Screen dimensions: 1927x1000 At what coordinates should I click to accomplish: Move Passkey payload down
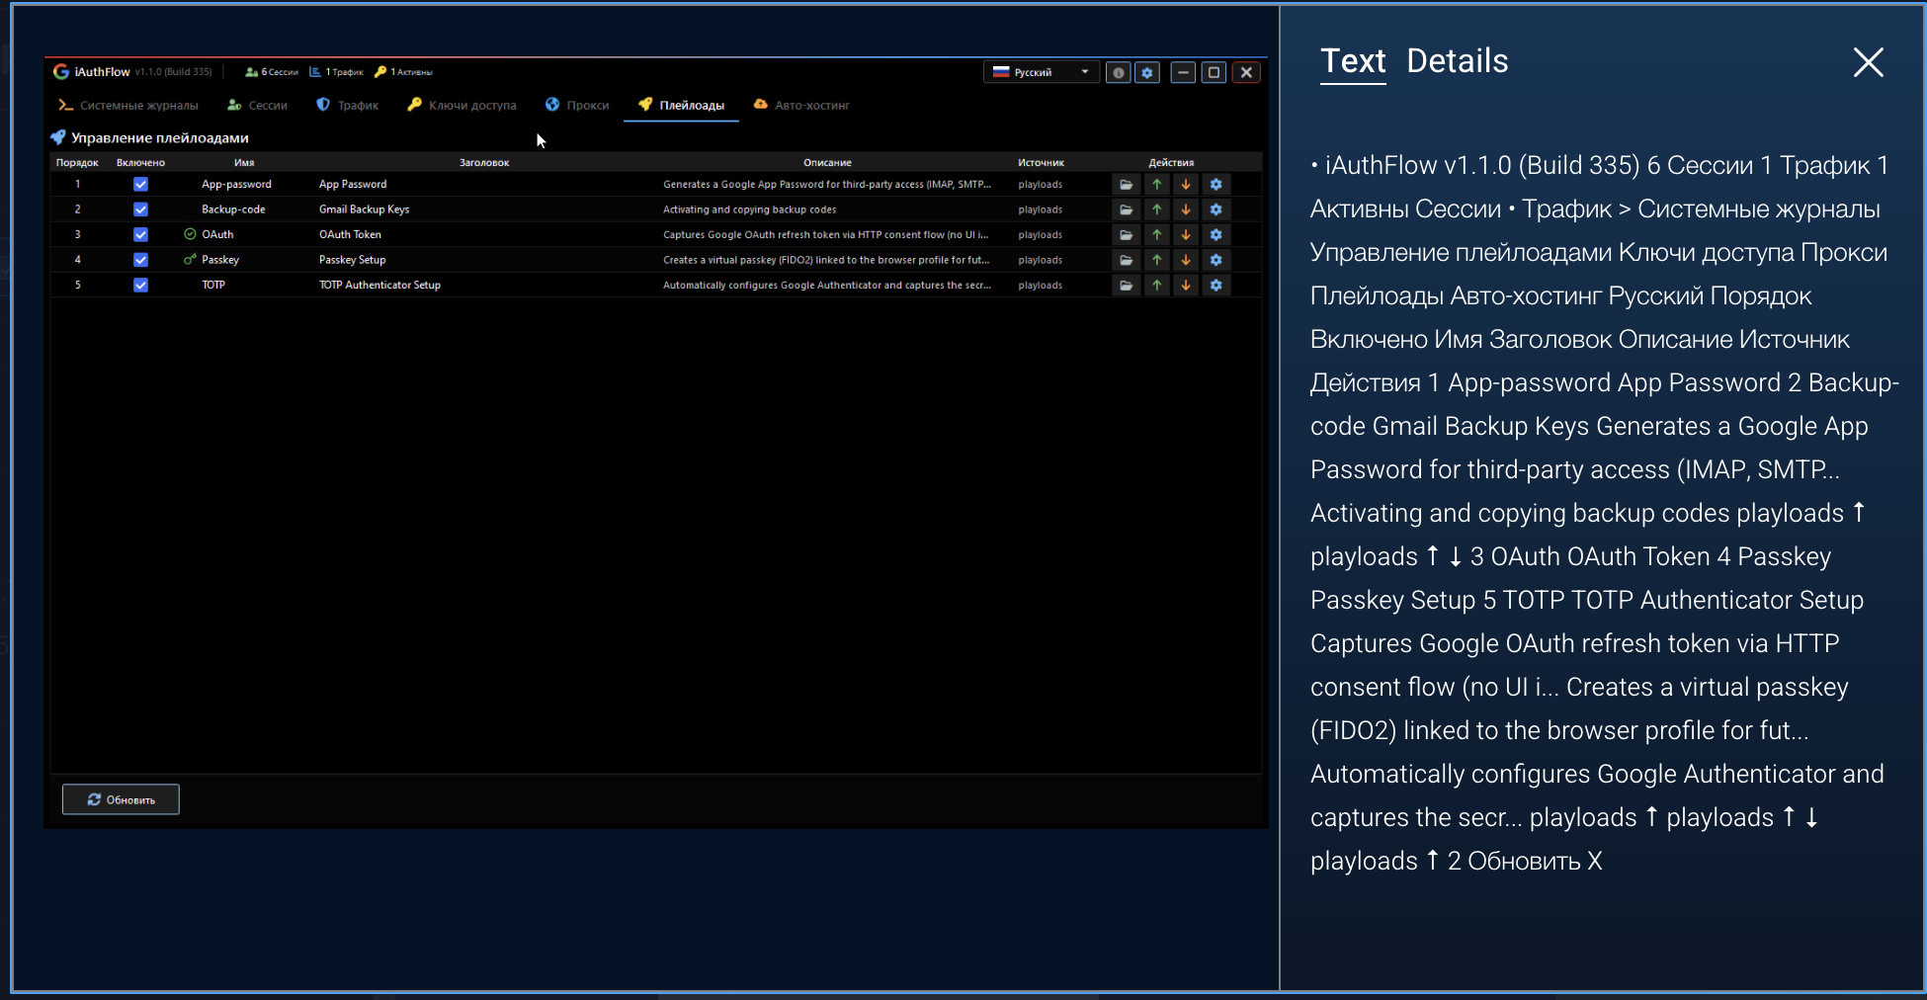(x=1186, y=260)
